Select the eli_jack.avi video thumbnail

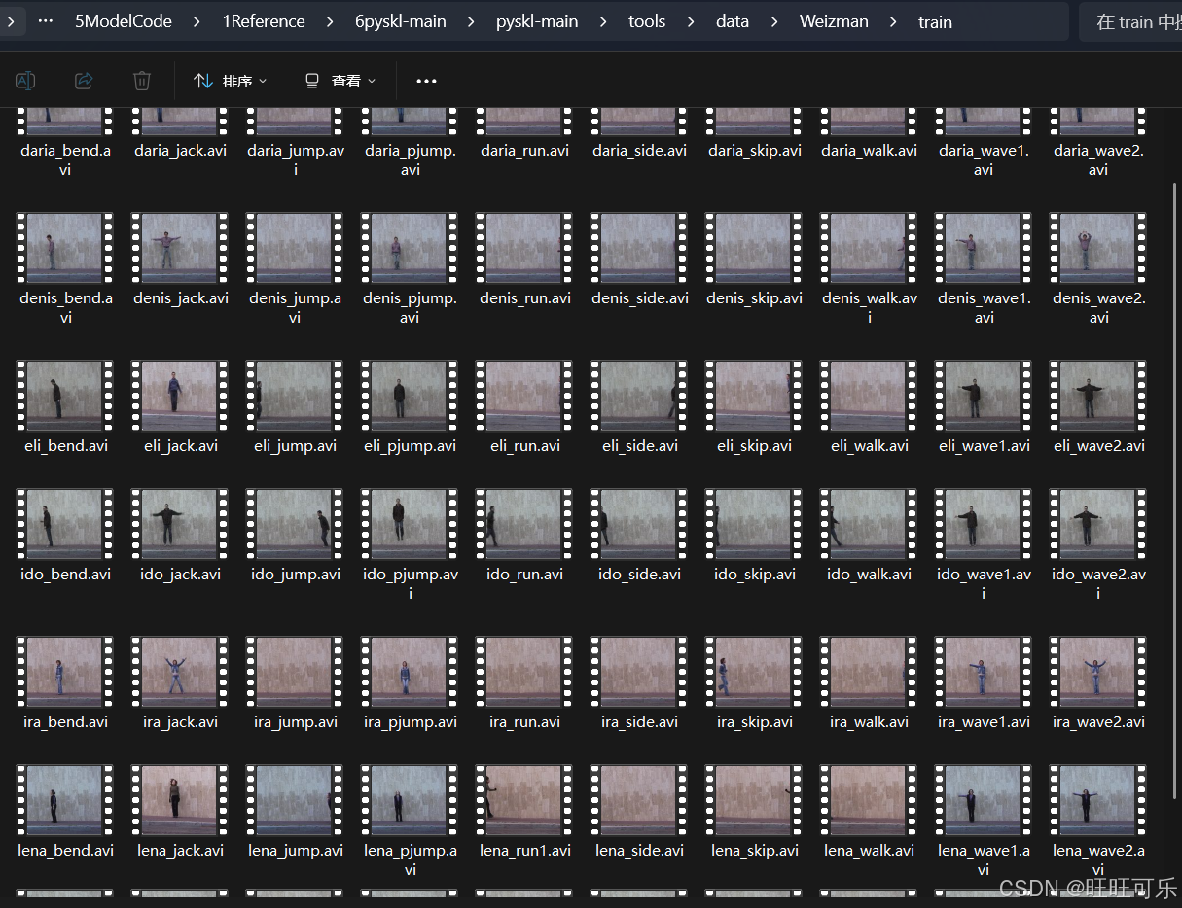click(x=180, y=396)
